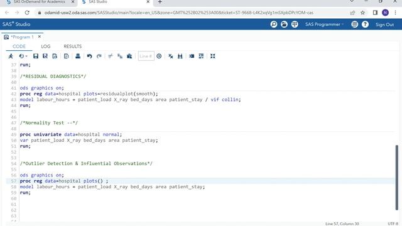This screenshot has width=402, height=226.
Task: Click the Cut icon in the toolbar
Action: click(x=111, y=56)
